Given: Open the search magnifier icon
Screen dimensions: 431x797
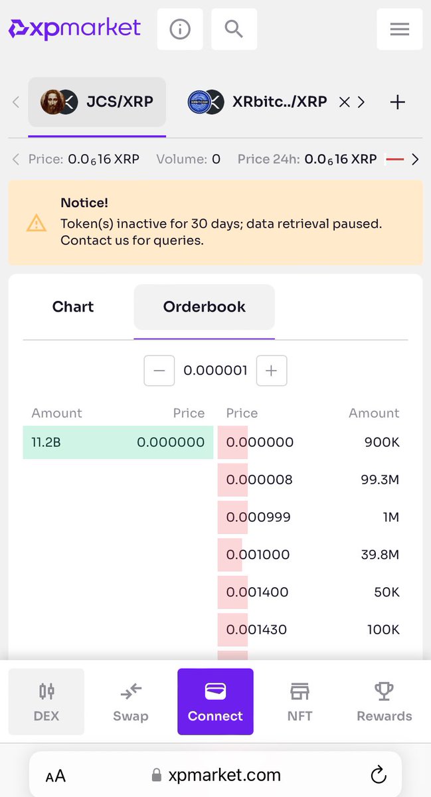Looking at the screenshot, I should 234,29.
